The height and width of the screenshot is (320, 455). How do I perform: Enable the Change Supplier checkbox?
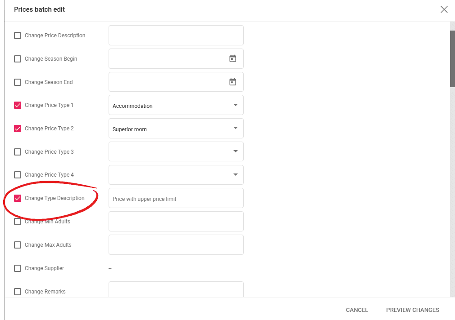17,268
